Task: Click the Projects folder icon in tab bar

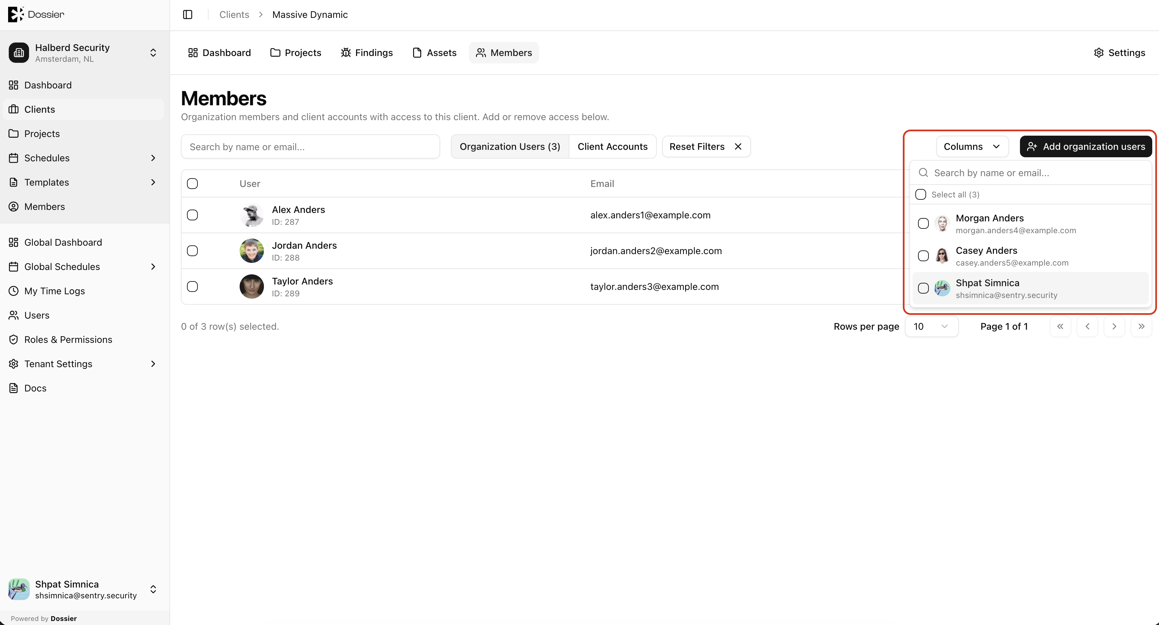Action: pos(275,53)
